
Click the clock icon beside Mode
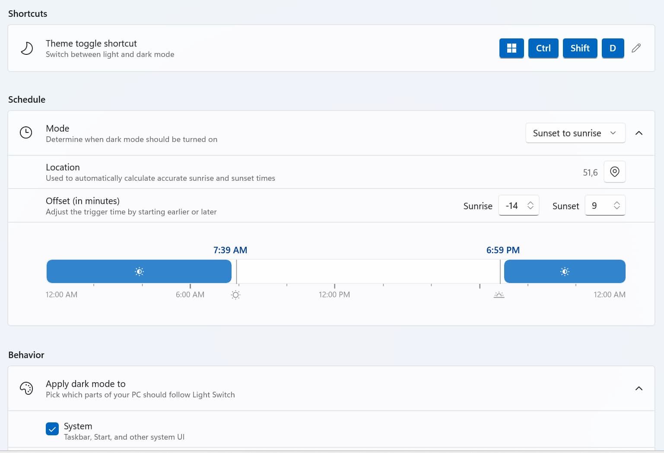[x=25, y=132]
